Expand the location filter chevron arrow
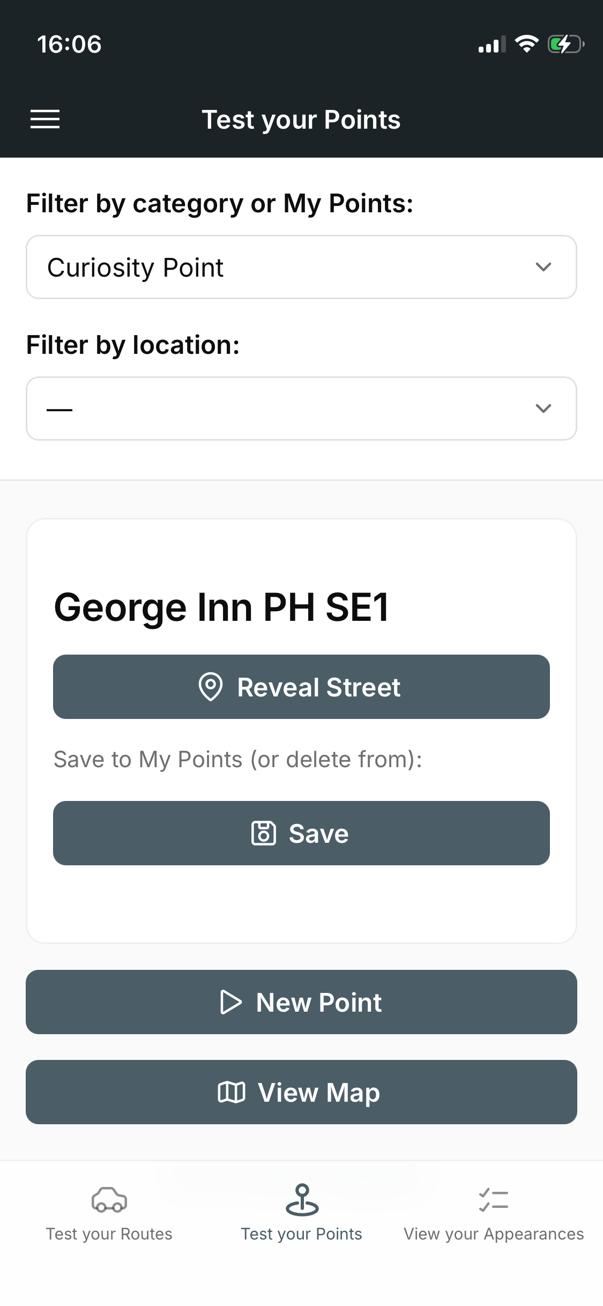 [544, 409]
